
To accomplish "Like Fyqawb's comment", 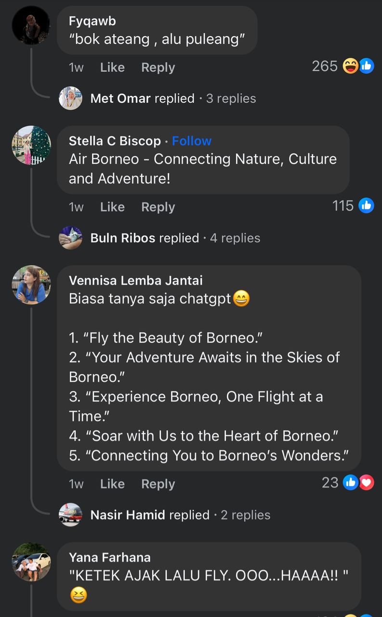I will (x=112, y=67).
